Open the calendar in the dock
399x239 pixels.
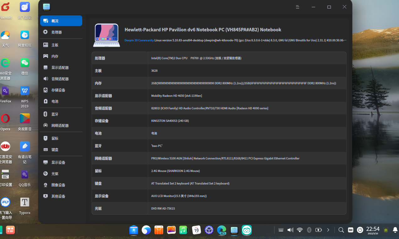point(197,230)
